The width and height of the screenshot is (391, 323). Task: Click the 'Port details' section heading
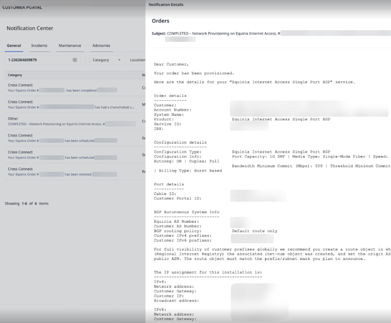(x=169, y=184)
